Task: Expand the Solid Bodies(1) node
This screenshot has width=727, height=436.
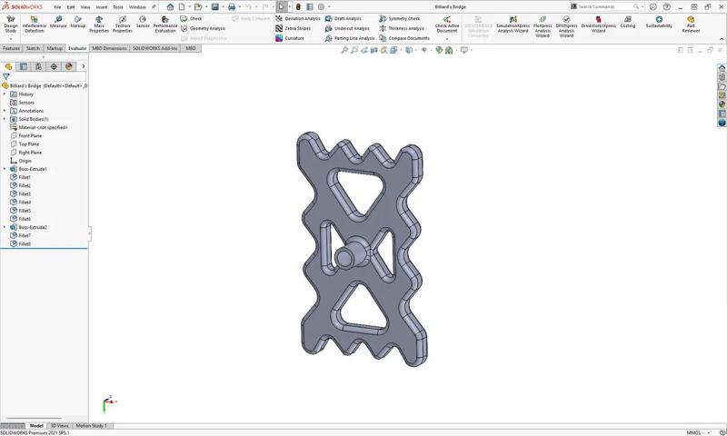Action: [x=5, y=119]
